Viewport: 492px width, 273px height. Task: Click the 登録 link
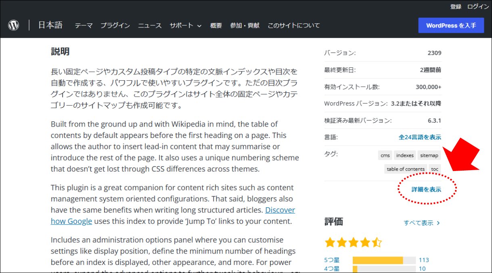[x=456, y=6]
